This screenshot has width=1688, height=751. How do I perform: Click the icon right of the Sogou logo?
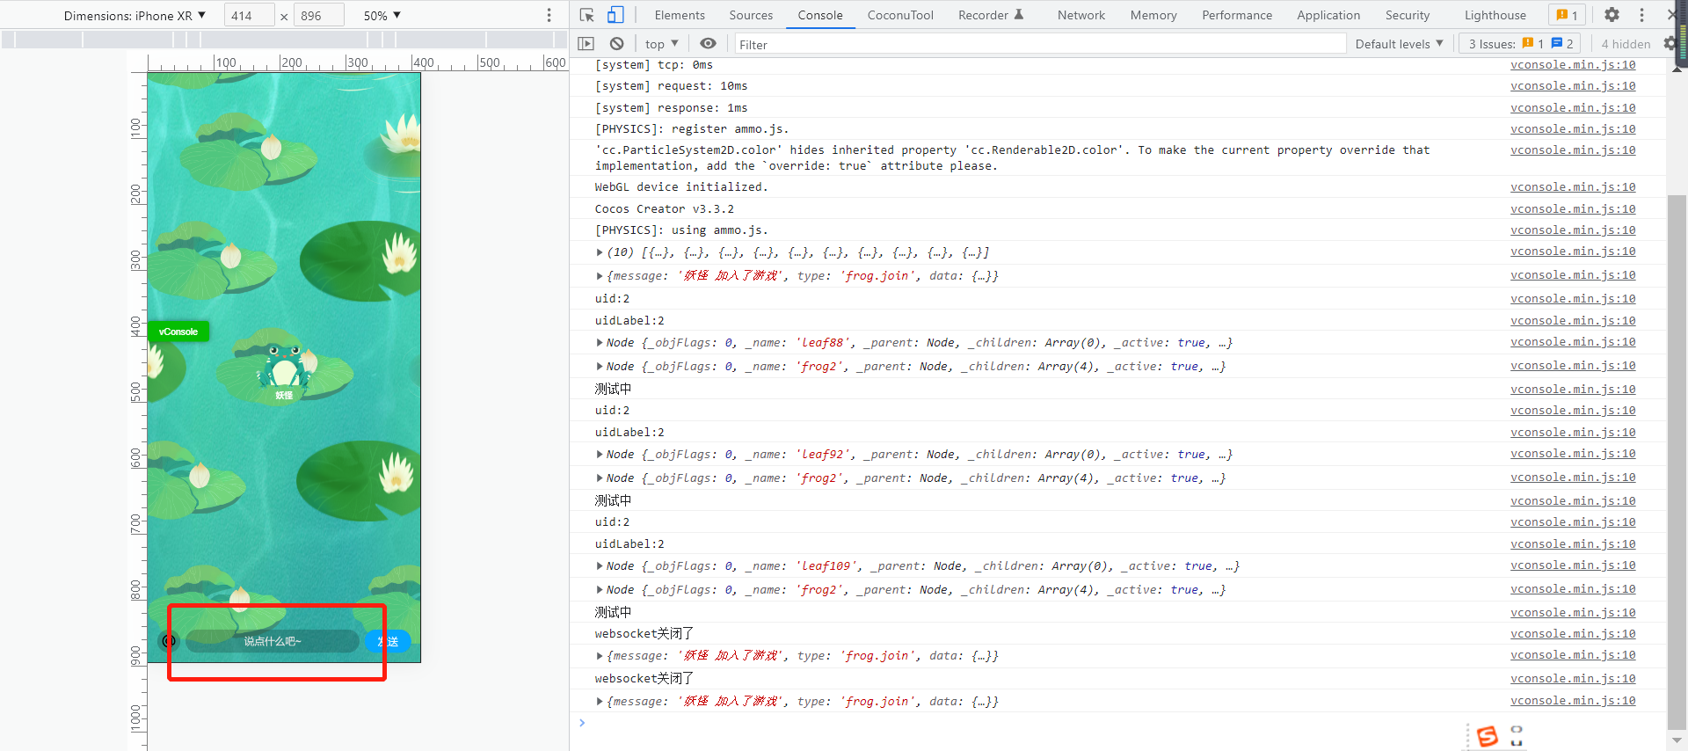click(1517, 736)
